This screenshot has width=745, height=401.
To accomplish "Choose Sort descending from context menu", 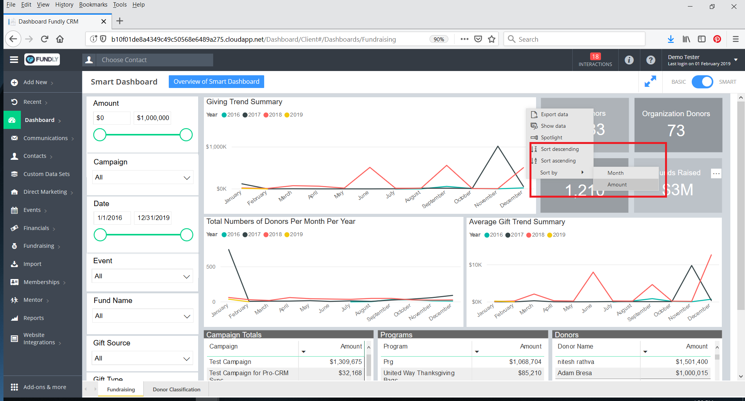I will [x=559, y=149].
